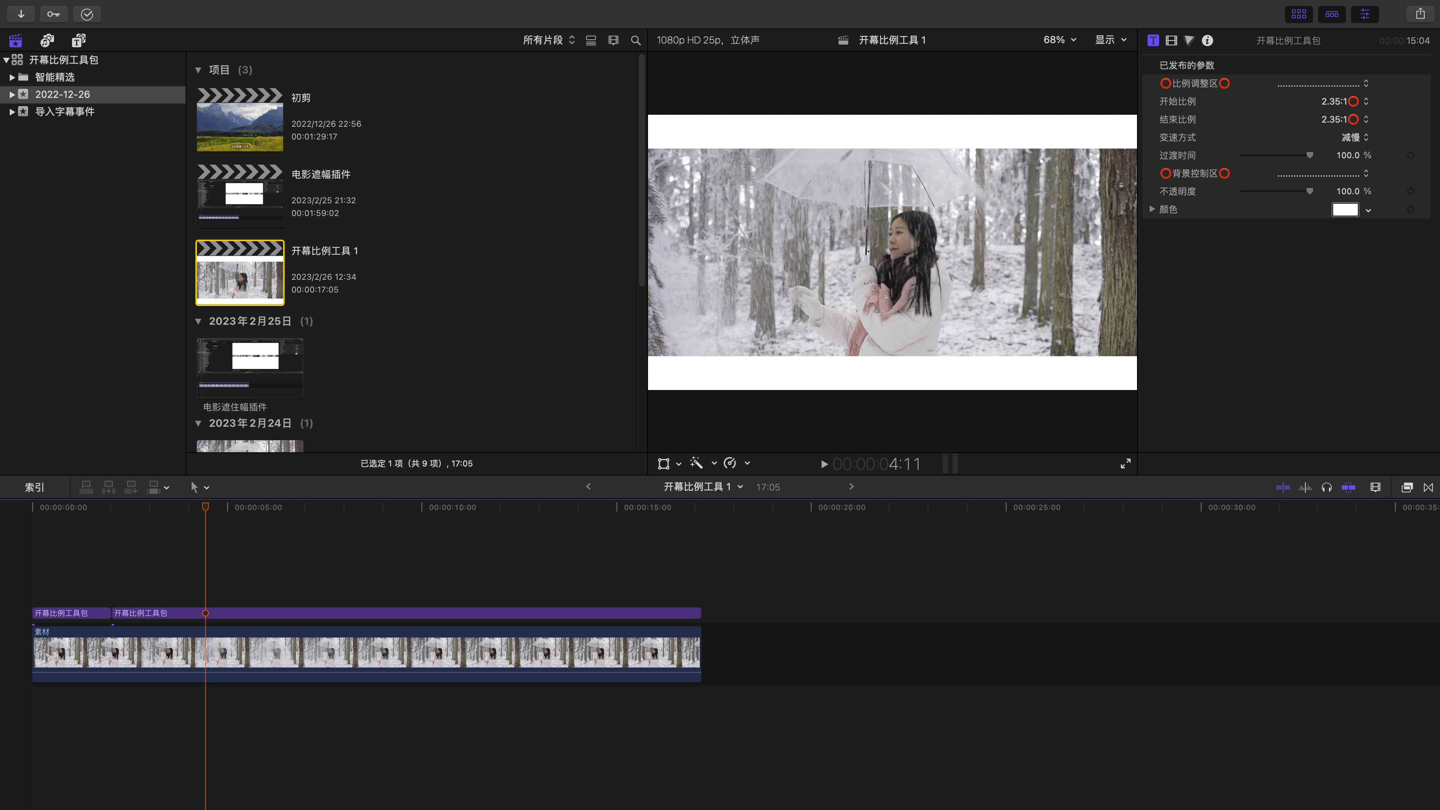Open background tasks checkmark icon

click(x=87, y=14)
